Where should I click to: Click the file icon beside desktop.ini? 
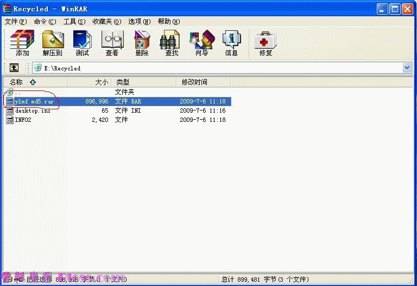pyautogui.click(x=10, y=110)
